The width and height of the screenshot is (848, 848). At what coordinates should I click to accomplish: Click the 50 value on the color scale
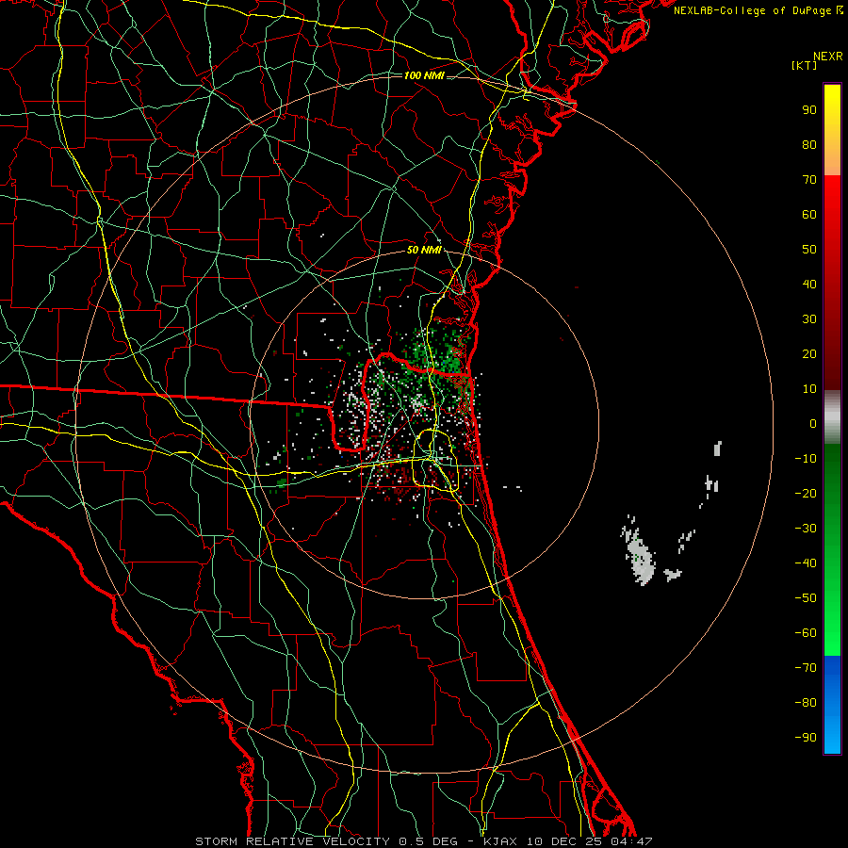coord(809,250)
